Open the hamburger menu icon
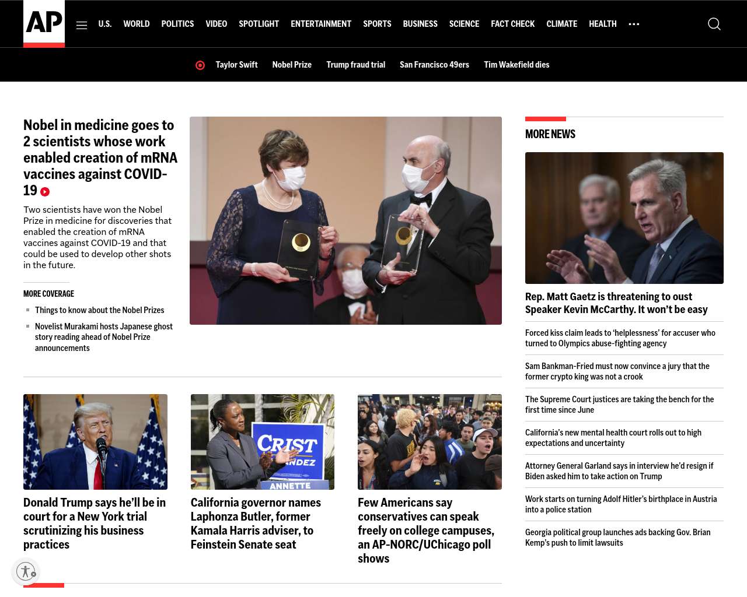Screen dimensions: 747x597 click(82, 24)
